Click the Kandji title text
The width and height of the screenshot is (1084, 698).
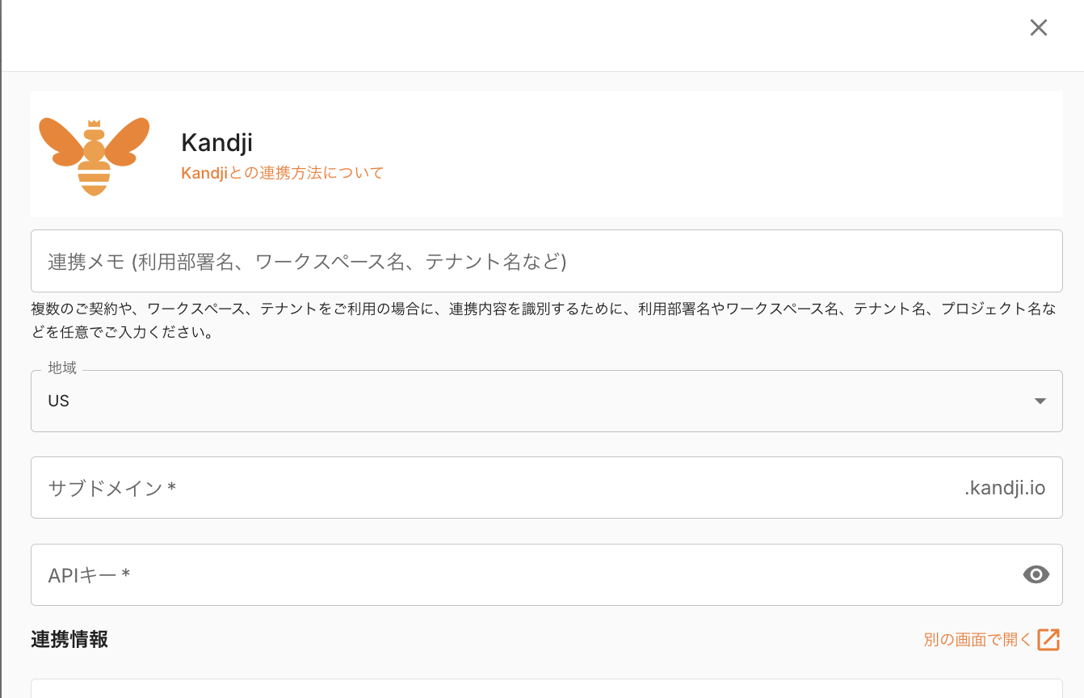[216, 143]
